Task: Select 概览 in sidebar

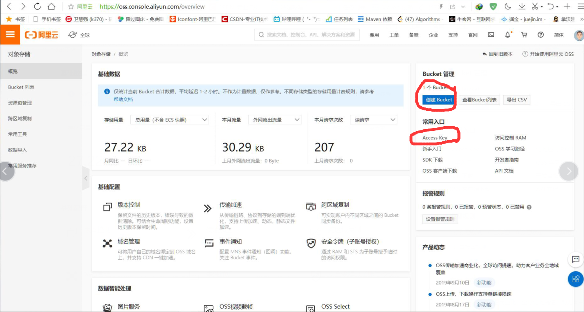Action: pos(41,71)
